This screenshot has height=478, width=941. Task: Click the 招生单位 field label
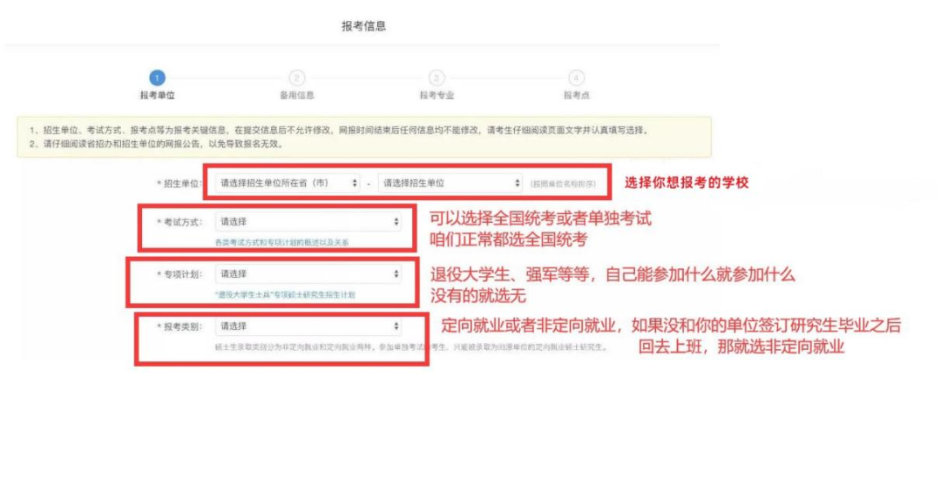[179, 184]
